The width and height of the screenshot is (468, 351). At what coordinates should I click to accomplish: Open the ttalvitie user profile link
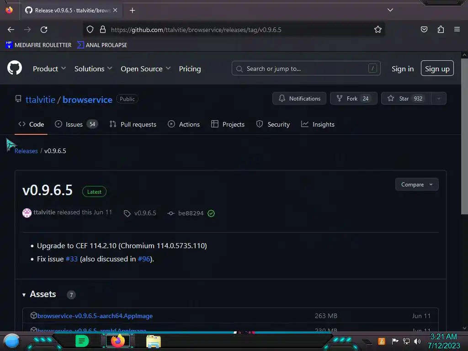click(x=40, y=100)
